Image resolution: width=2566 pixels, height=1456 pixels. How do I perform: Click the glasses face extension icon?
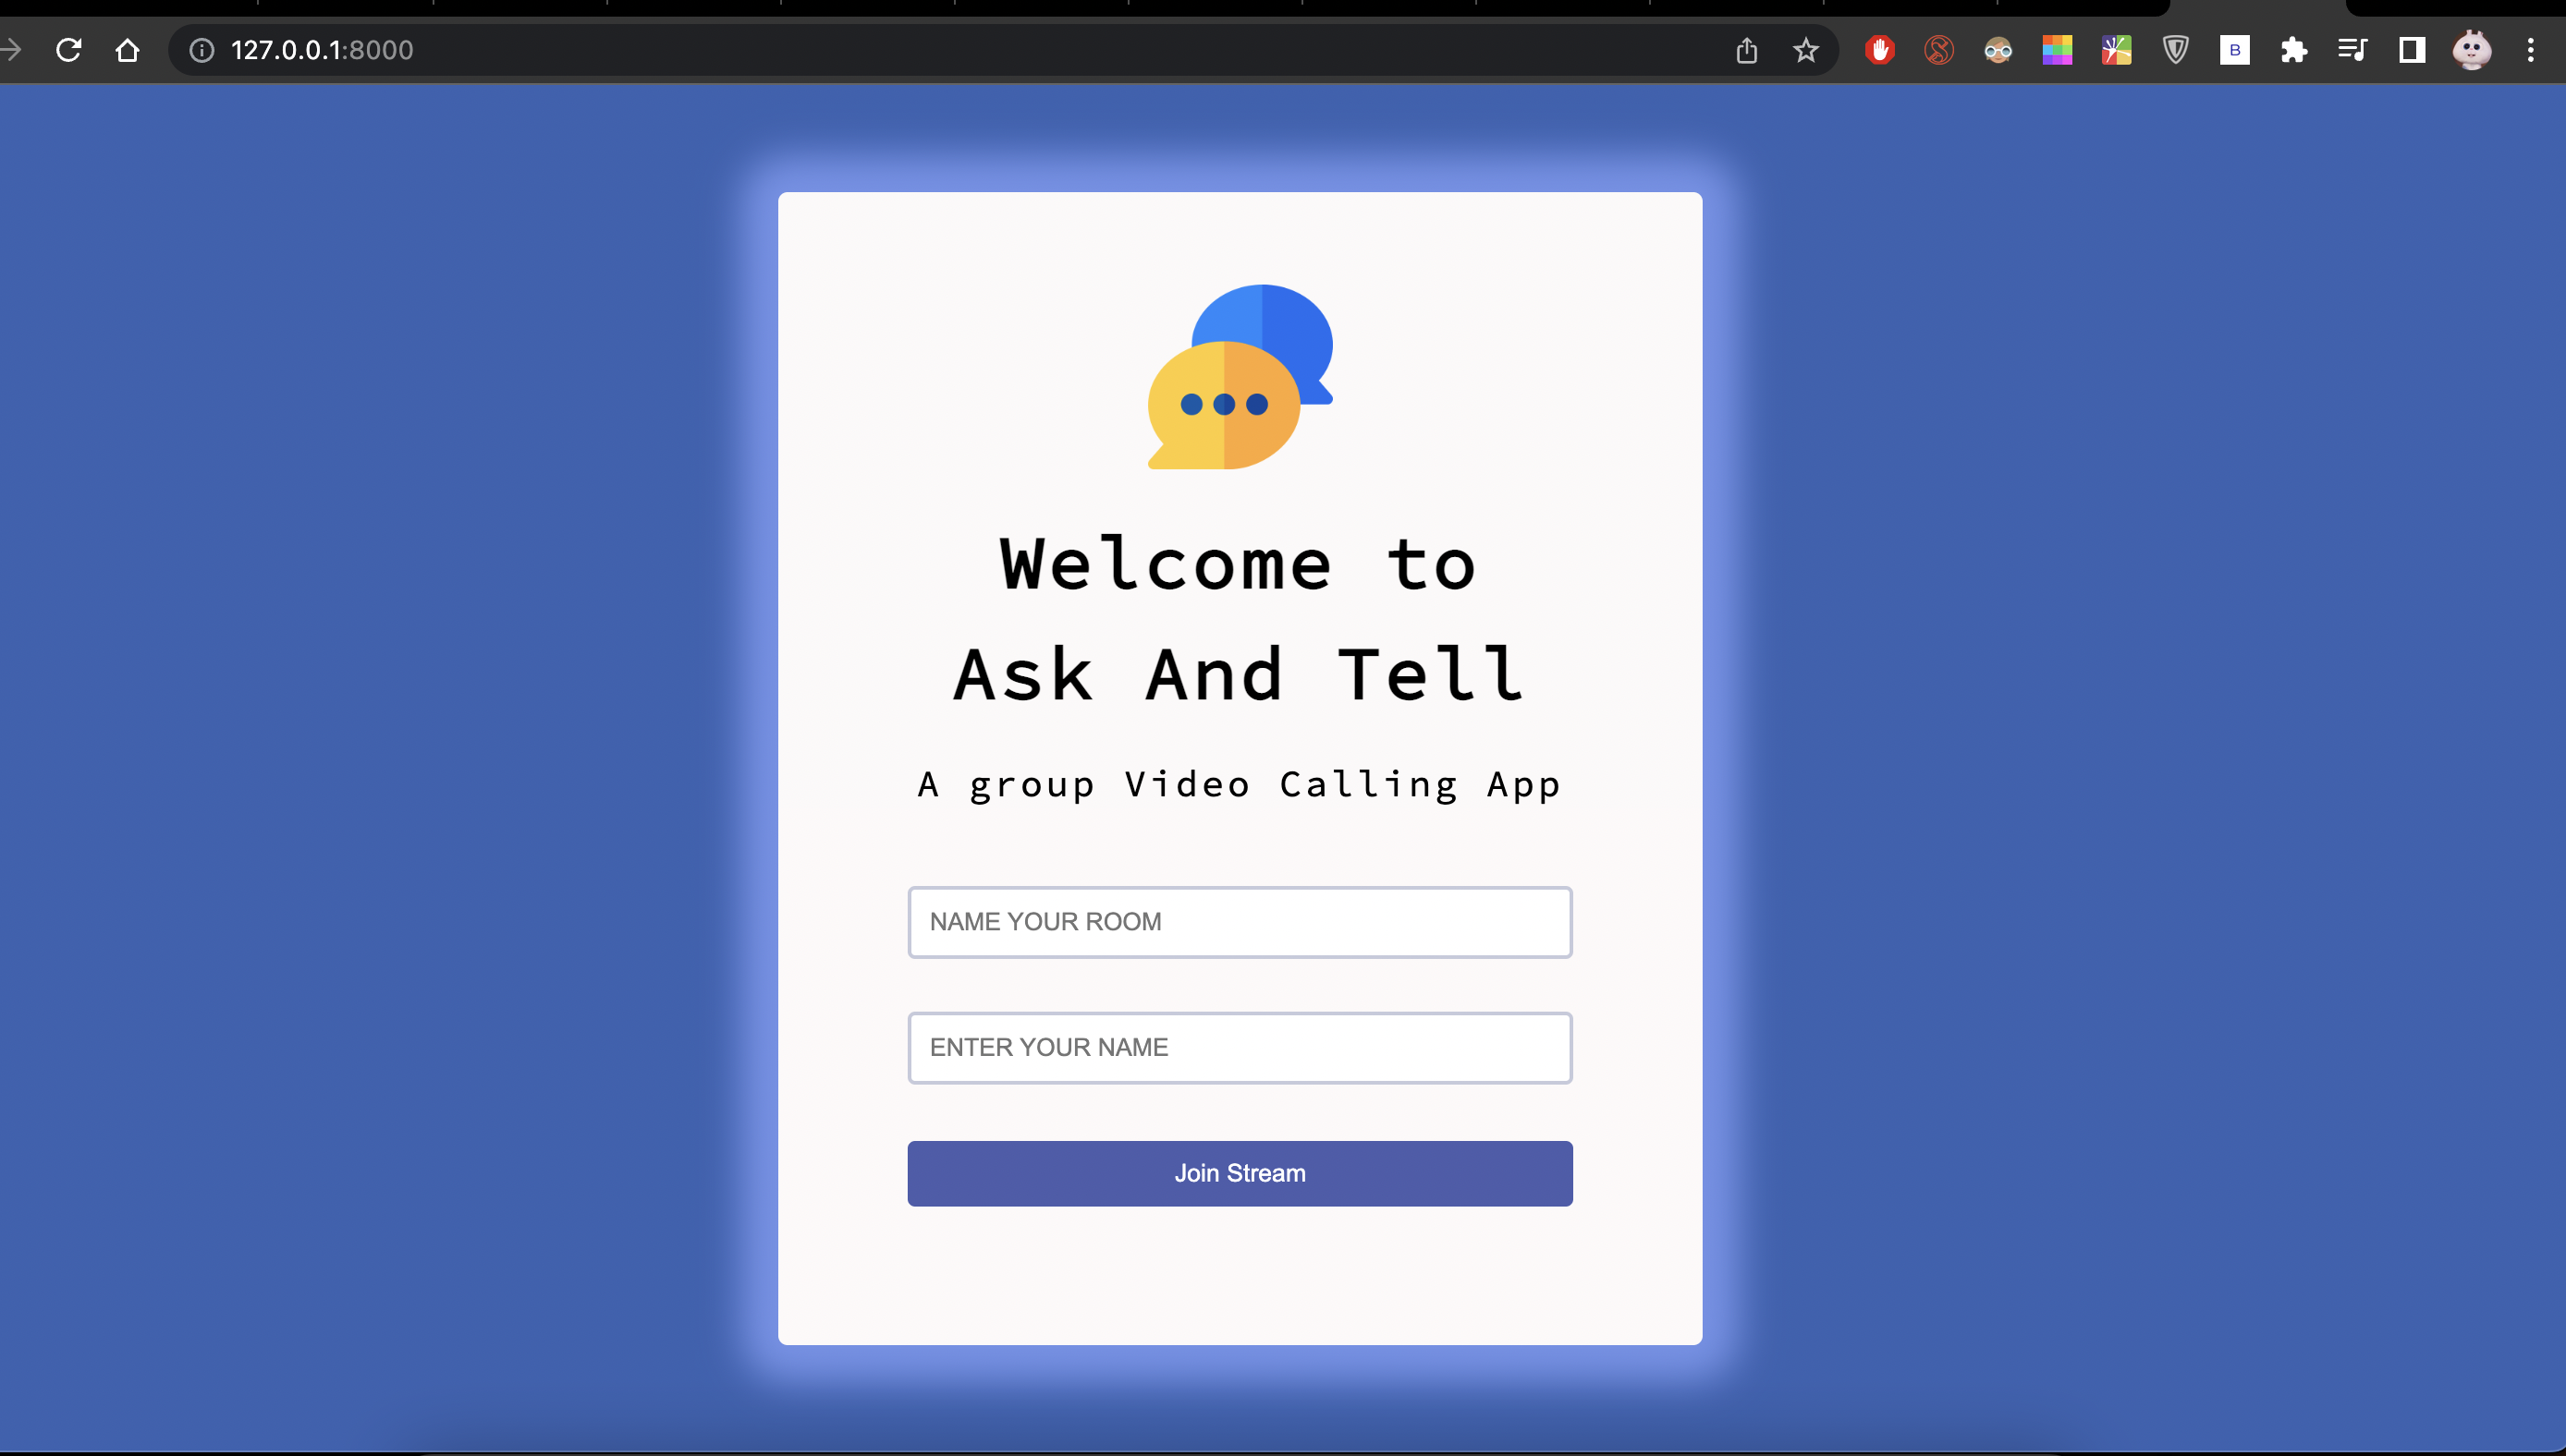click(x=1997, y=50)
